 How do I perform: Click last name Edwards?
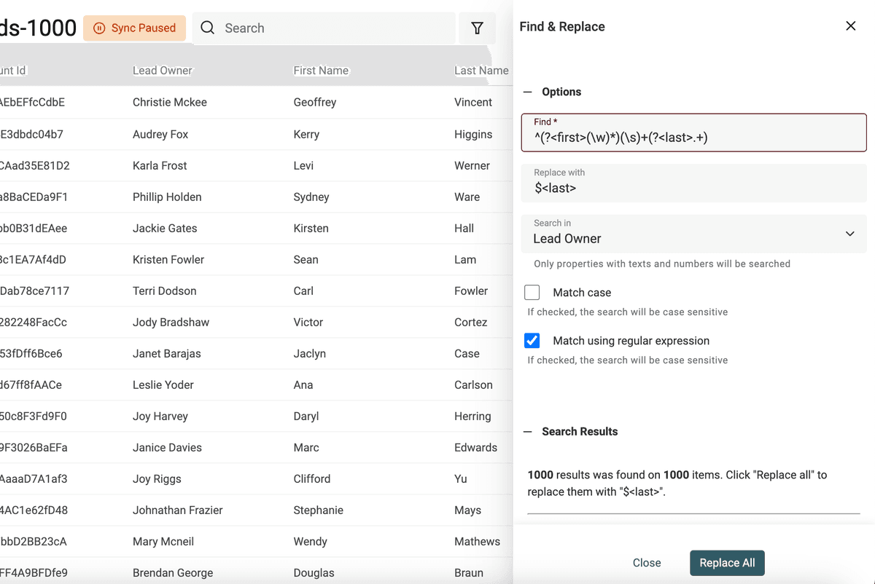[x=476, y=448]
